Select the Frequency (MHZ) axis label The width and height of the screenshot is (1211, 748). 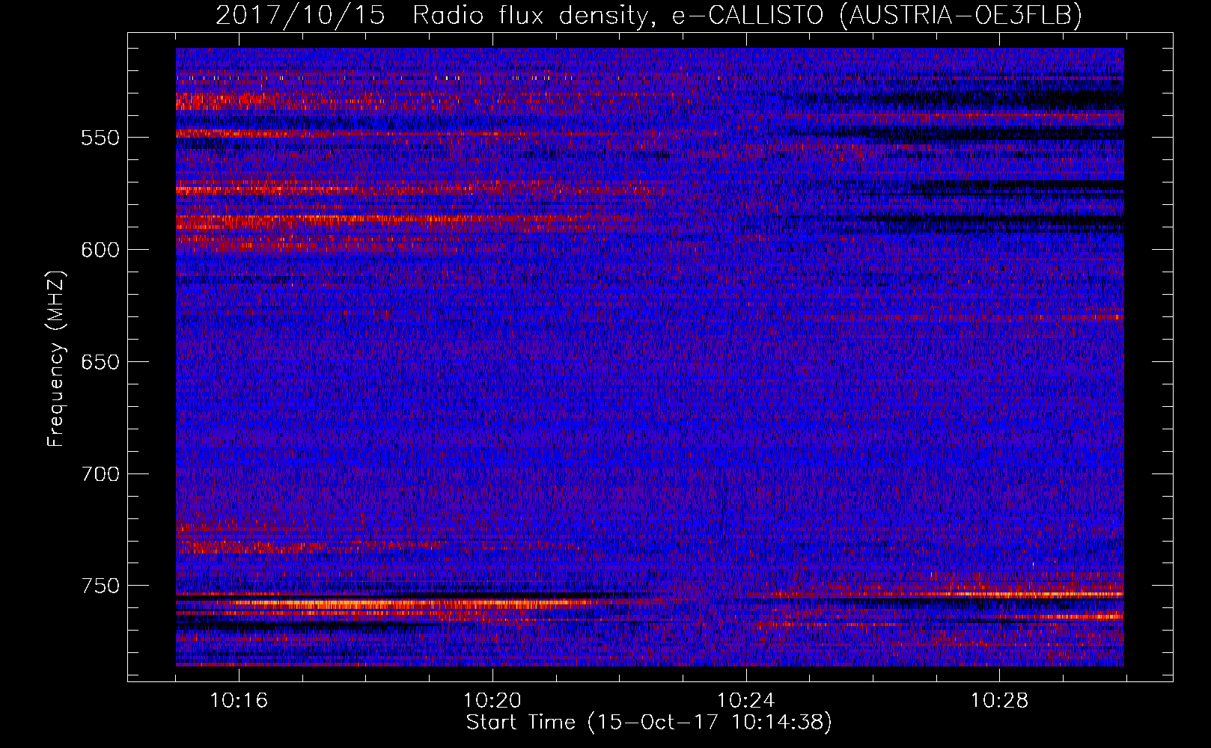tap(56, 358)
